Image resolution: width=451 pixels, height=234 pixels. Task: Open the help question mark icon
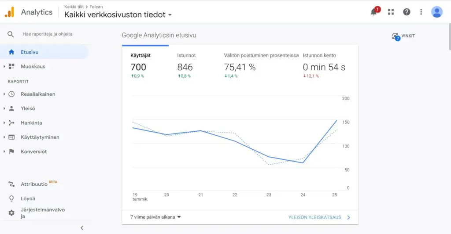(x=407, y=12)
